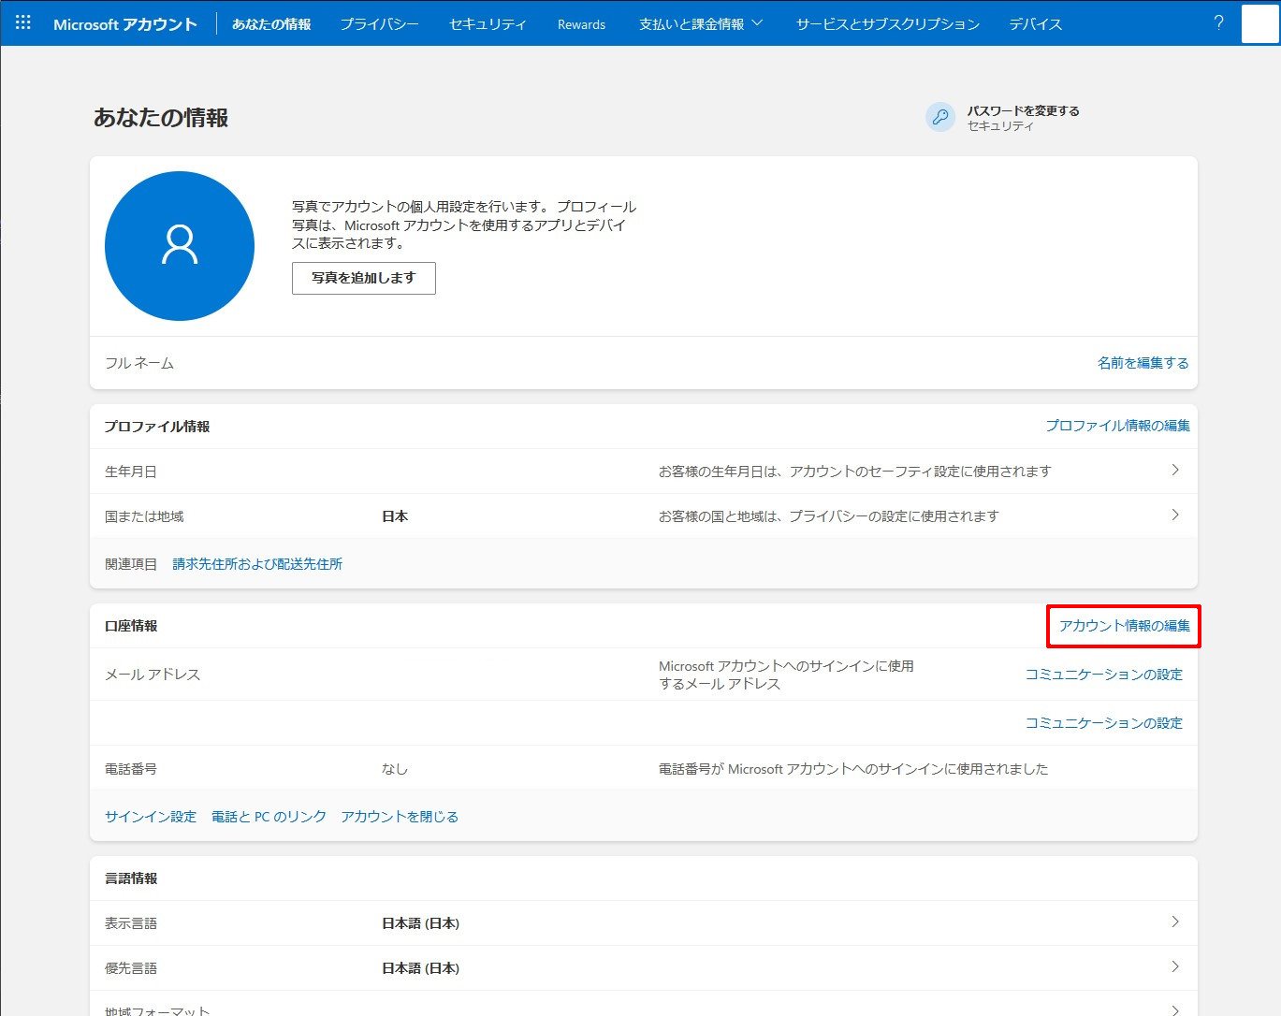Expand the 表示言語 row chevron
The width and height of the screenshot is (1281, 1016).
(x=1175, y=922)
